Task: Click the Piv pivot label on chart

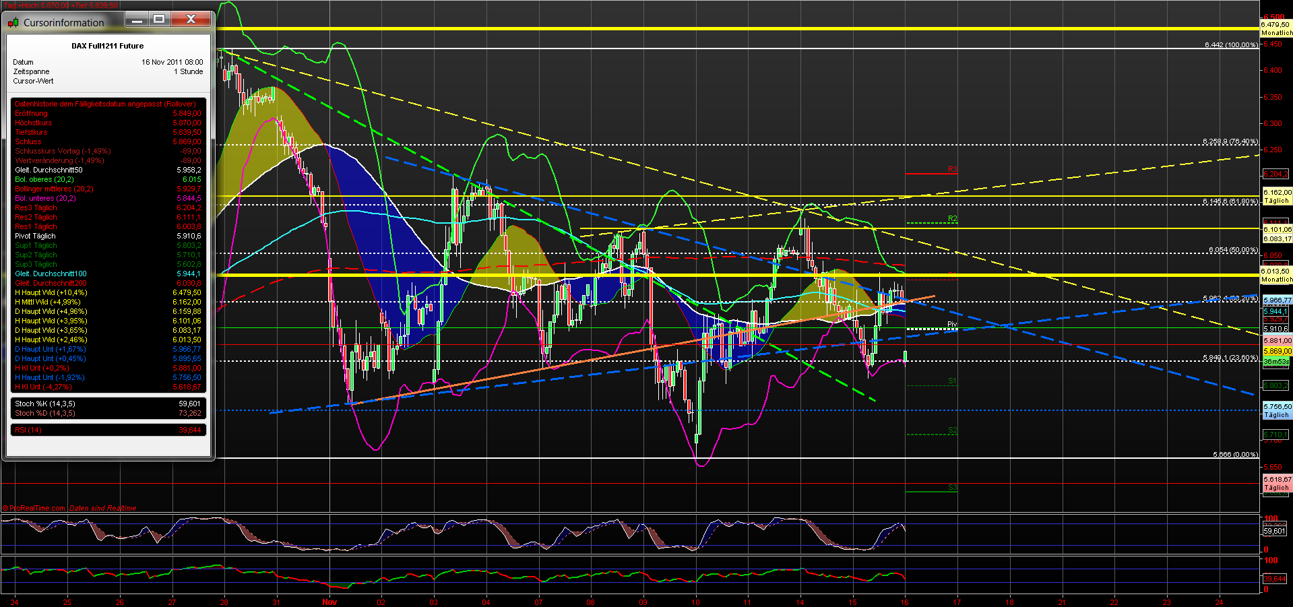Action: 951,324
